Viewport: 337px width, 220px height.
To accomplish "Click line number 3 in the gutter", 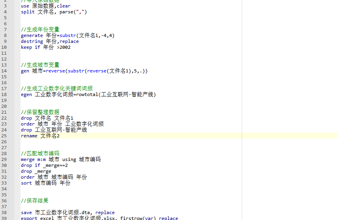I will click(5, 6).
